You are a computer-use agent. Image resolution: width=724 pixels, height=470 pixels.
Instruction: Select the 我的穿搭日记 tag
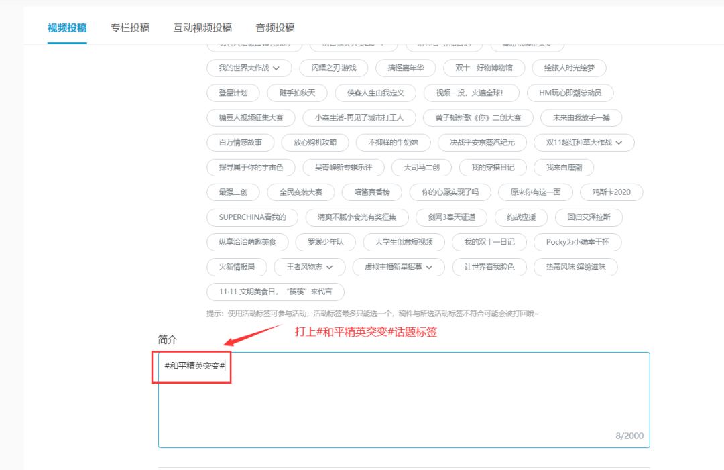[x=493, y=168]
